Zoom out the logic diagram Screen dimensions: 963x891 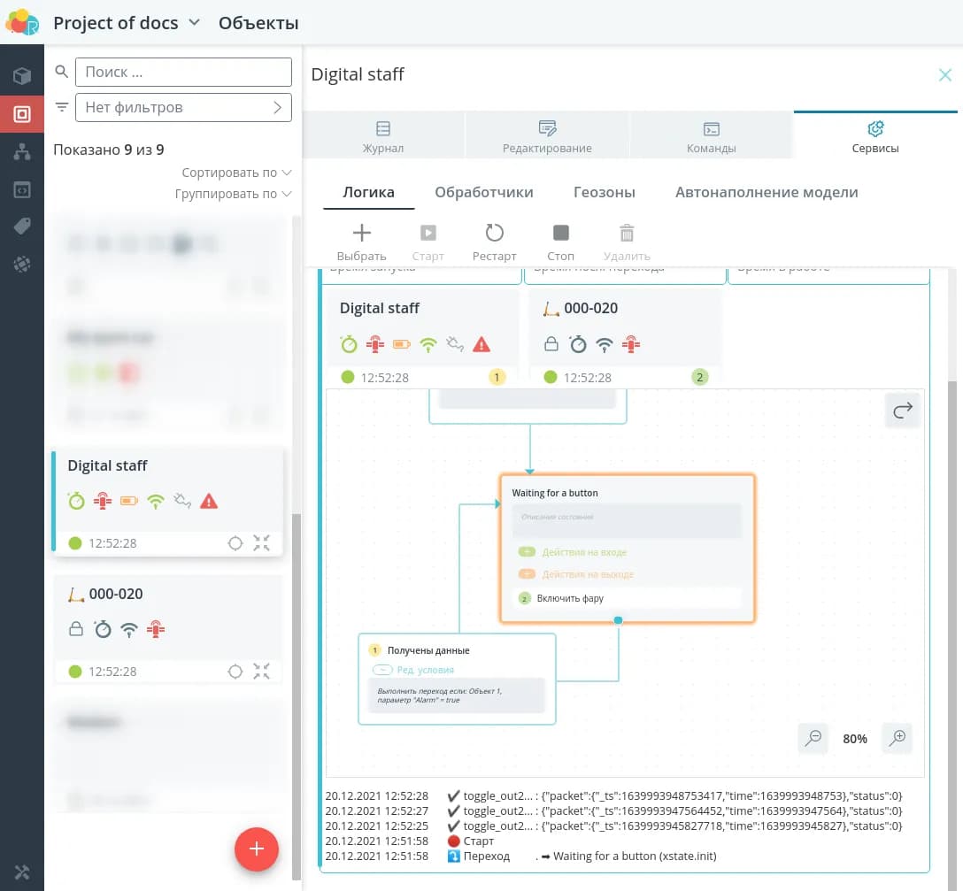[813, 738]
